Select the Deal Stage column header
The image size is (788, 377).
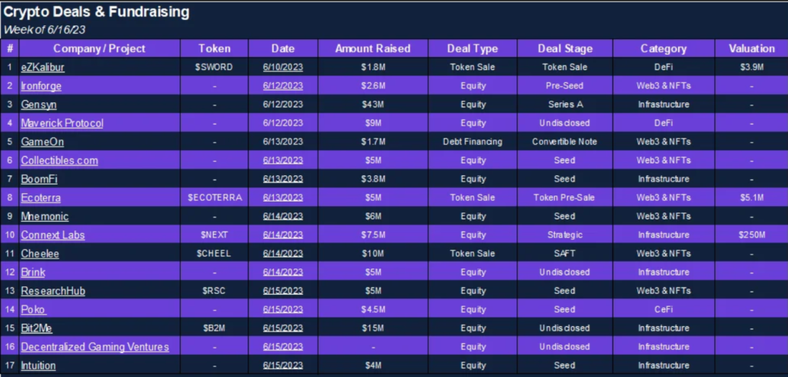click(x=565, y=48)
